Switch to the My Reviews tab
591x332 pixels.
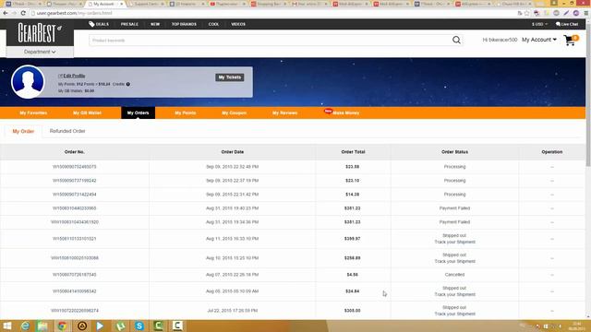[284, 113]
